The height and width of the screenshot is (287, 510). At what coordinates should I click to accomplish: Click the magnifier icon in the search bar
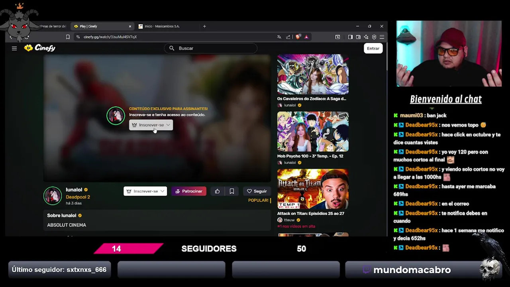tap(172, 48)
